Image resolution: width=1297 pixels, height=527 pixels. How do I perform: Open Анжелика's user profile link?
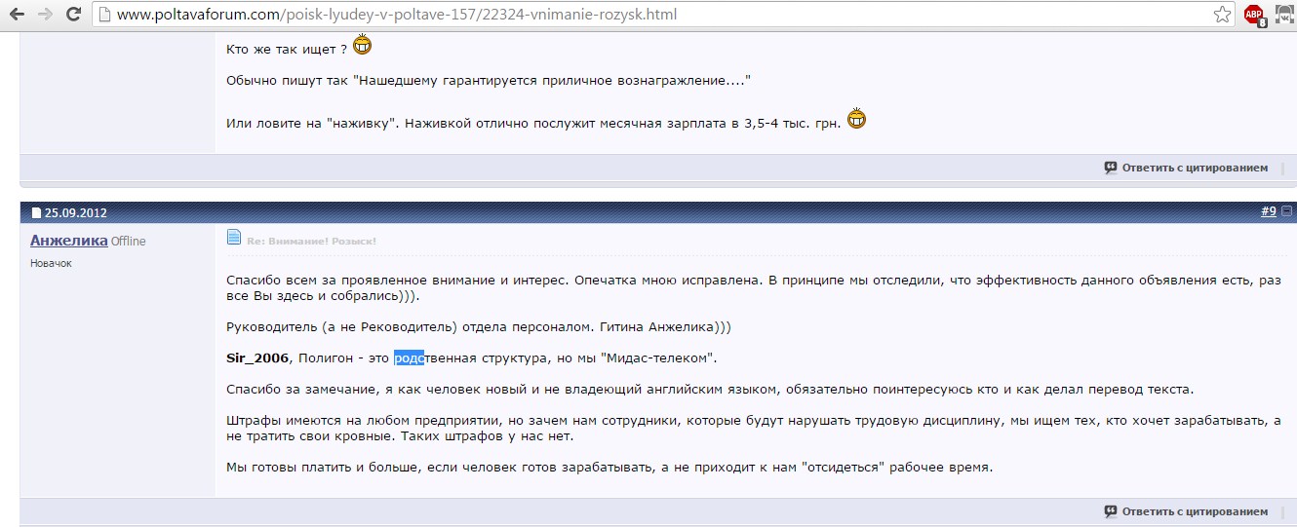pos(68,241)
